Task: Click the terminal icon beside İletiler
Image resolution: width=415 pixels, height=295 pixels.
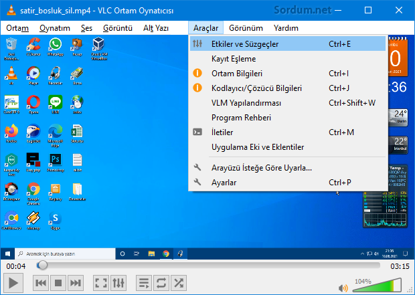Action: pyautogui.click(x=197, y=132)
